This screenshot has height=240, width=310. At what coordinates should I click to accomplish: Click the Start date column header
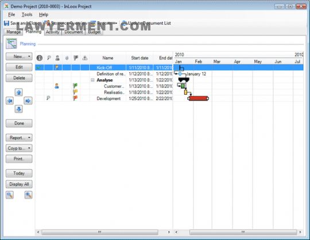click(x=139, y=58)
